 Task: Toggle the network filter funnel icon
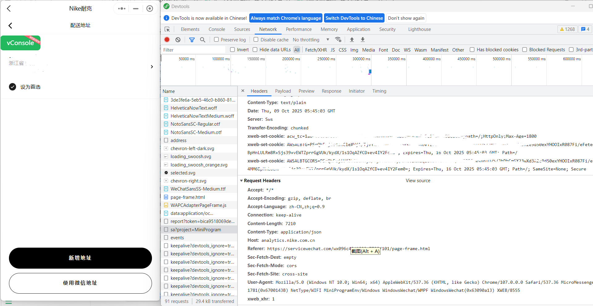click(x=192, y=40)
